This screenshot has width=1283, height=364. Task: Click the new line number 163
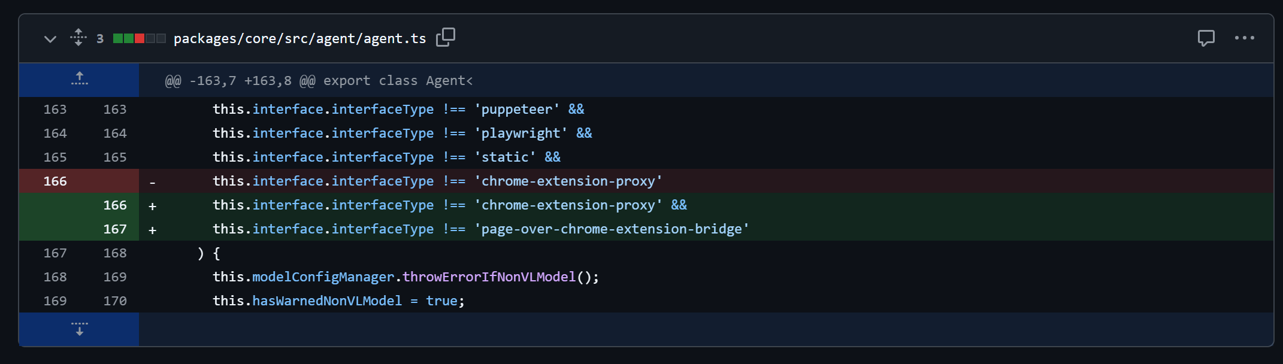point(115,110)
